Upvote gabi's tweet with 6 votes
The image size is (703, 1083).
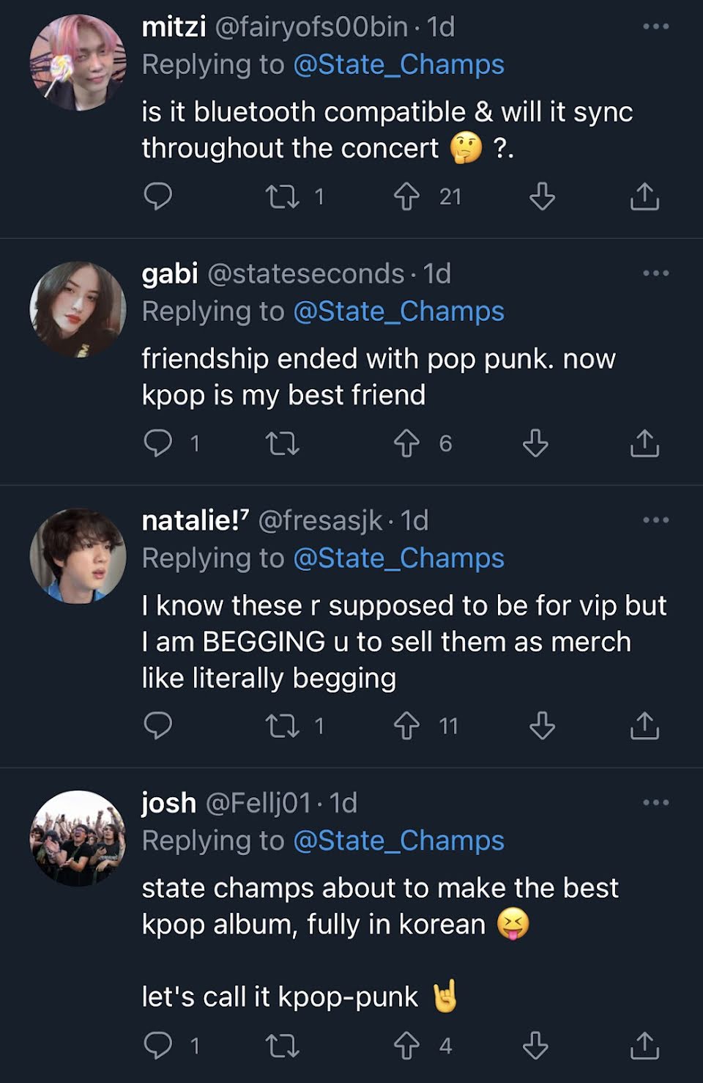click(x=406, y=443)
